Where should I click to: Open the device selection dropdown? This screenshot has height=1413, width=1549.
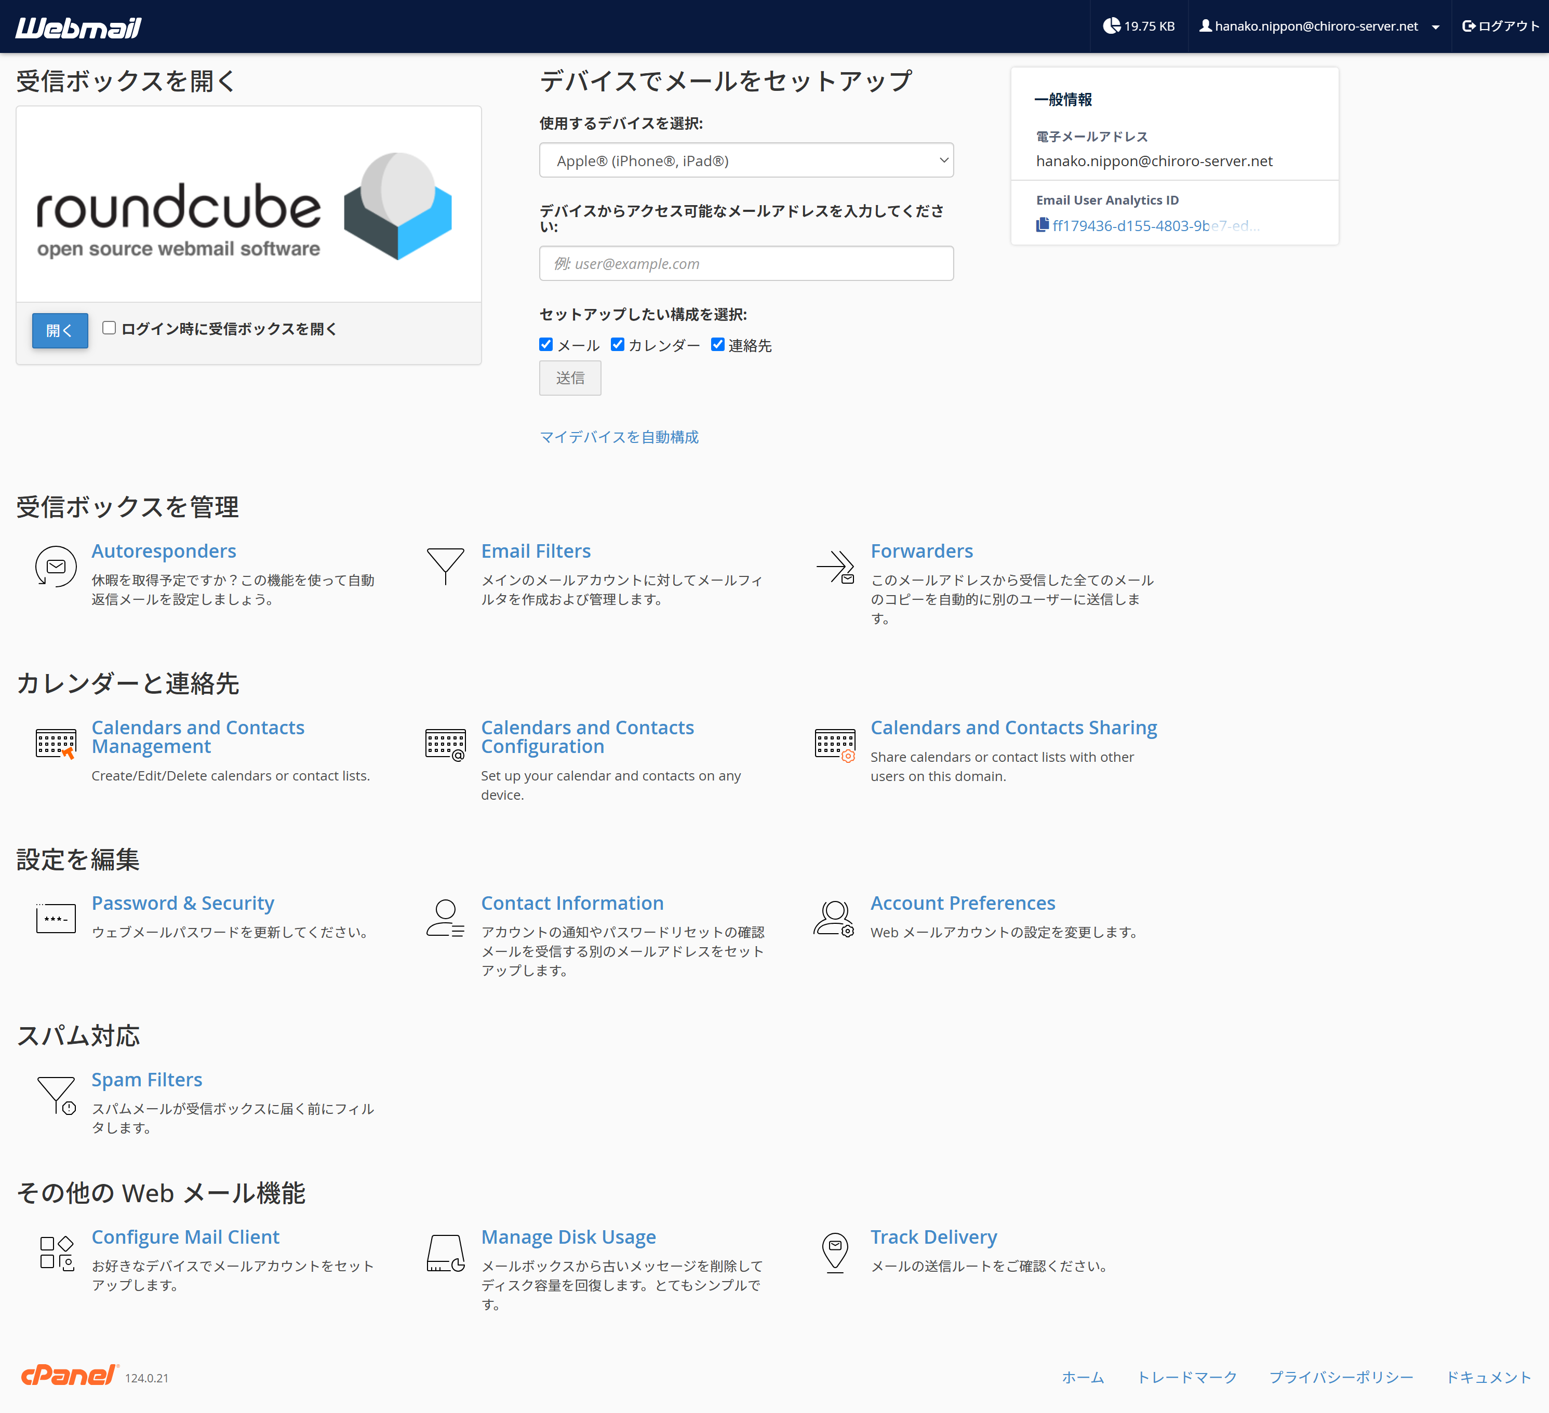(x=746, y=160)
